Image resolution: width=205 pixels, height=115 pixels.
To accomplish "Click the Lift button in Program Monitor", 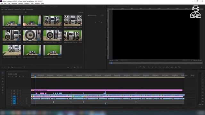I will pos(167,67).
